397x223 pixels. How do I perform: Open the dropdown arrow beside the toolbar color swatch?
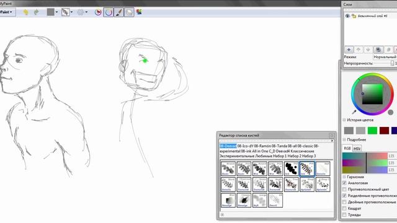click(x=56, y=12)
